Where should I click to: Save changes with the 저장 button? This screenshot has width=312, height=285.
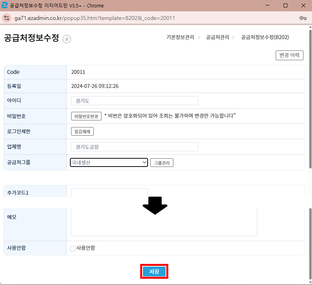[x=154, y=271]
